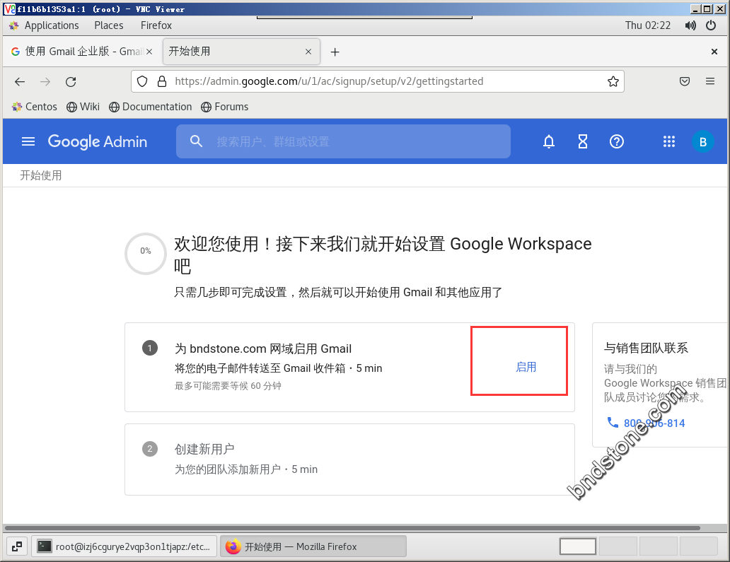Image resolution: width=730 pixels, height=562 pixels.
Task: Close the Firefox window with X
Action: (714, 52)
